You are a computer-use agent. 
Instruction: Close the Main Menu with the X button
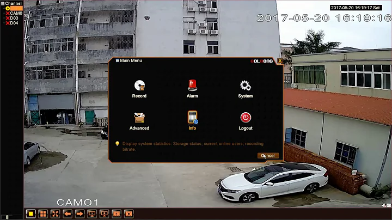(x=280, y=61)
